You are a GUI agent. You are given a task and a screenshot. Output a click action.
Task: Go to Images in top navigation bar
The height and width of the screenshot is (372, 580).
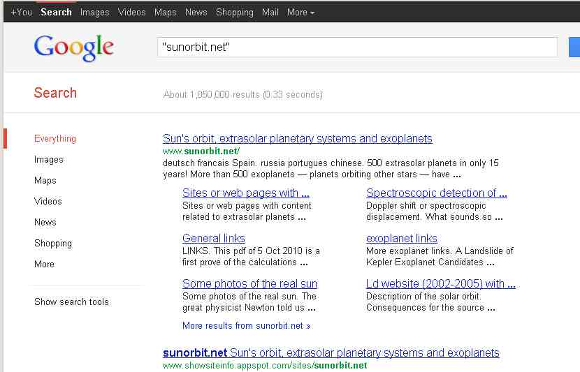pyautogui.click(x=94, y=12)
